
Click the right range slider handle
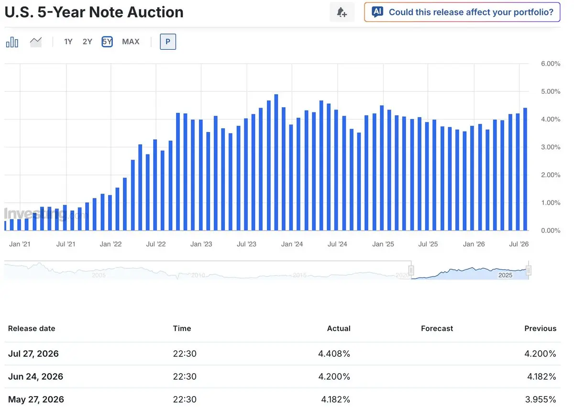point(529,271)
